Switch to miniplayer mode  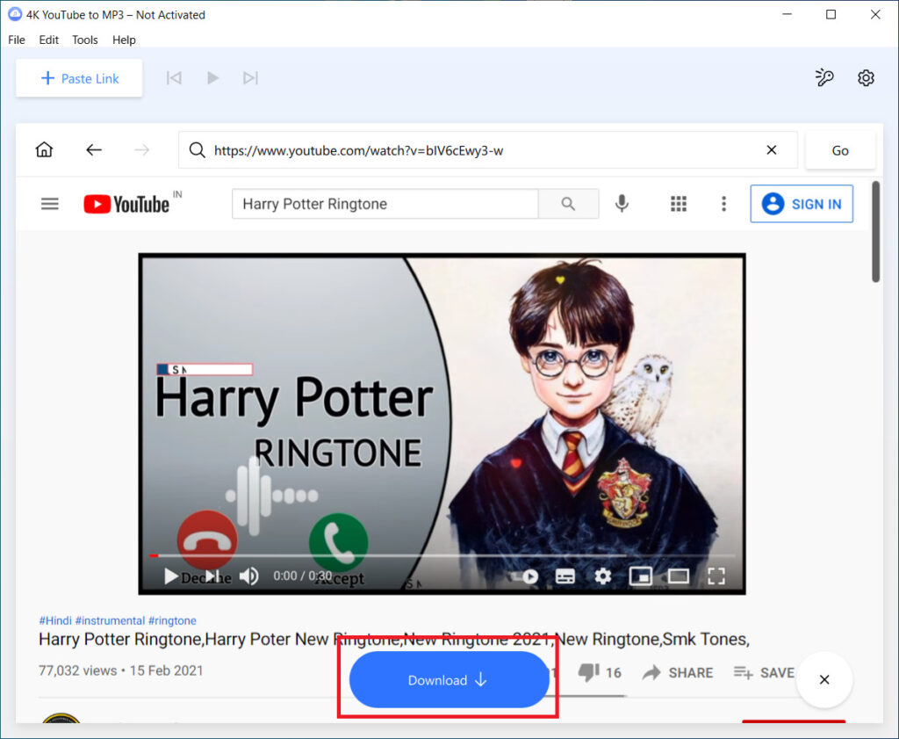coord(640,576)
